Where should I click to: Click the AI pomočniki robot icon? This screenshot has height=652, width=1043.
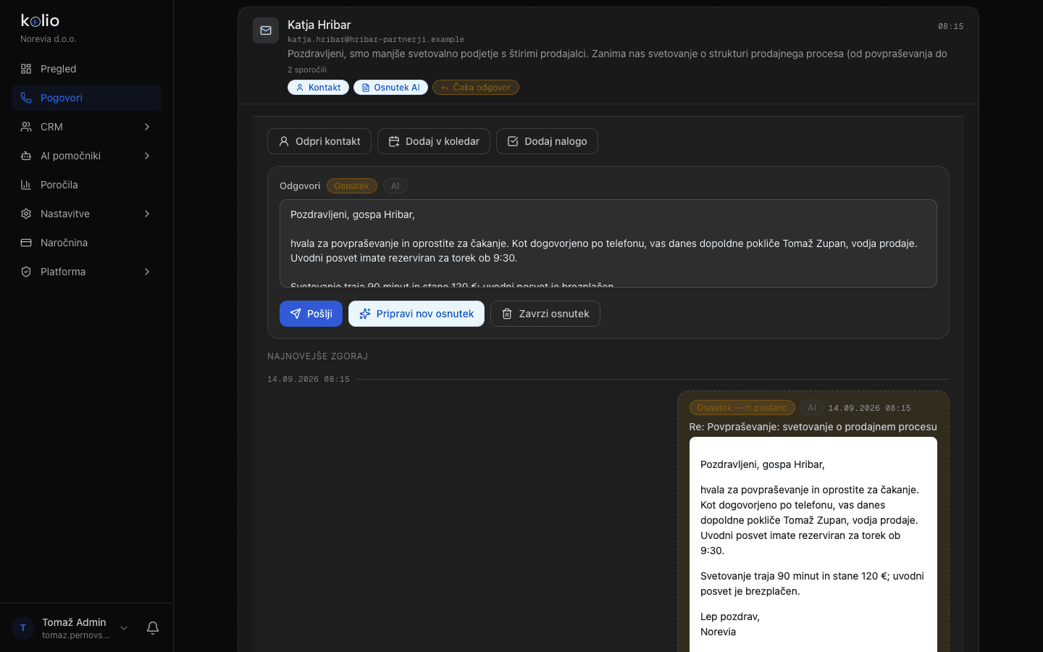[x=26, y=156]
